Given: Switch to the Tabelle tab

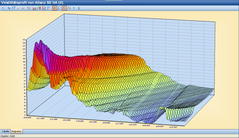Looking at the screenshot, I should point(6,131).
